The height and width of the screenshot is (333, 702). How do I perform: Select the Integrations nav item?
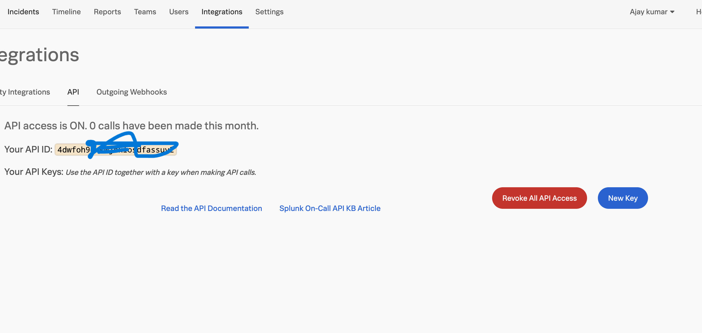pos(222,12)
